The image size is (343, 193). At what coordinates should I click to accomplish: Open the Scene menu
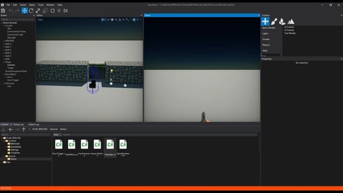tap(23, 5)
